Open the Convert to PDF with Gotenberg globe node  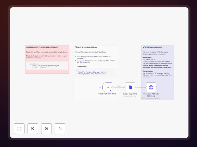(x=151, y=87)
